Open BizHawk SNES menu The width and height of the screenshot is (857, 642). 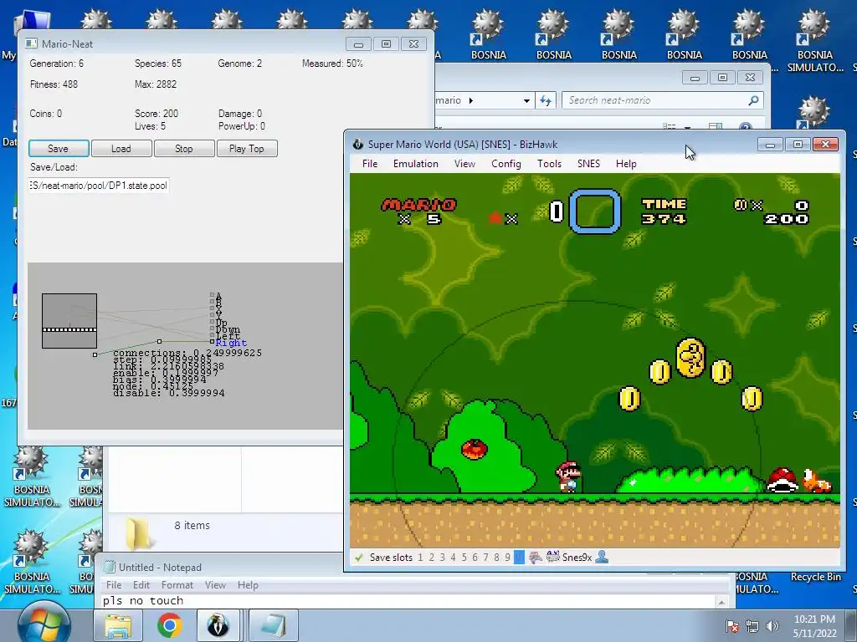pyautogui.click(x=588, y=164)
